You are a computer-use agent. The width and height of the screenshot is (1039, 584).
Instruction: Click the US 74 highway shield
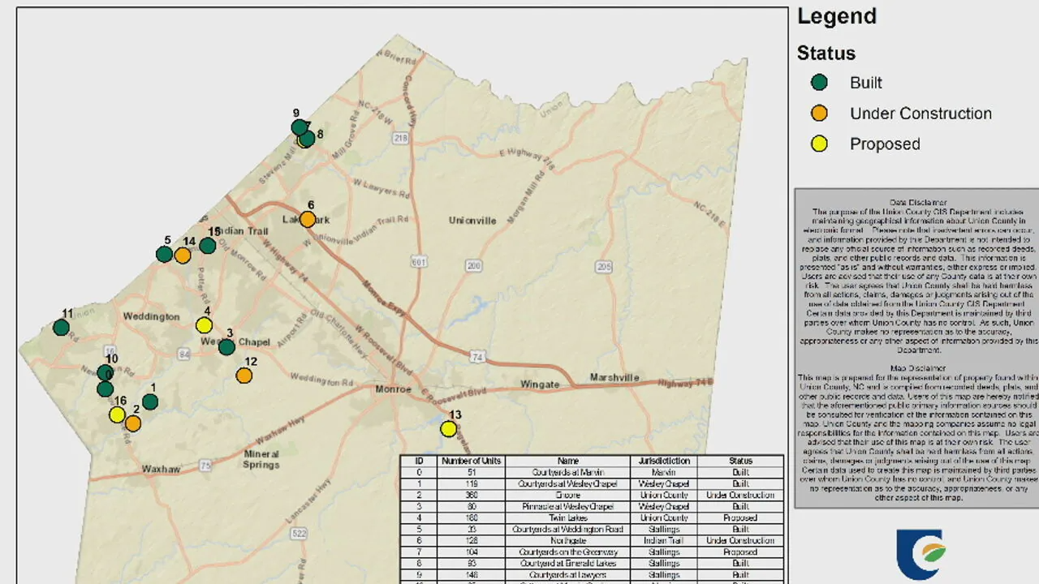point(477,355)
